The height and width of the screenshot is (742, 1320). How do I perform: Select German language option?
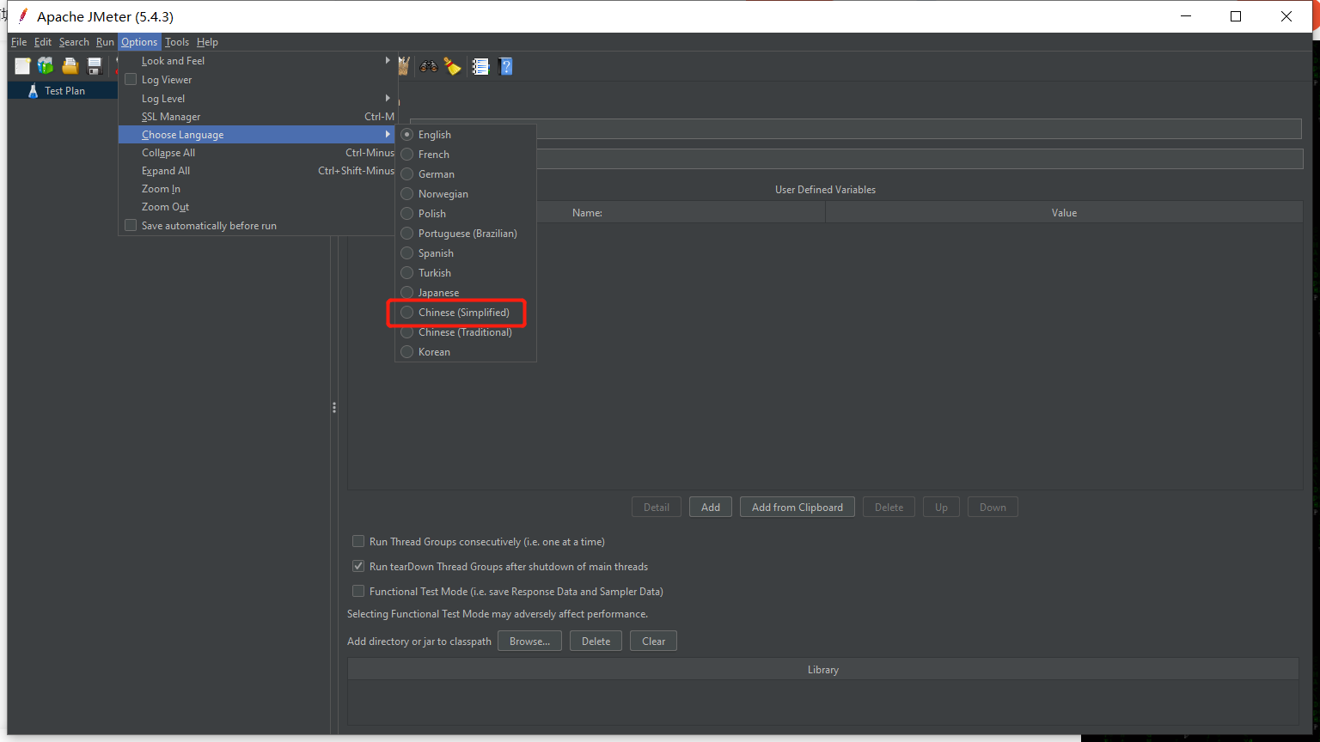click(407, 174)
